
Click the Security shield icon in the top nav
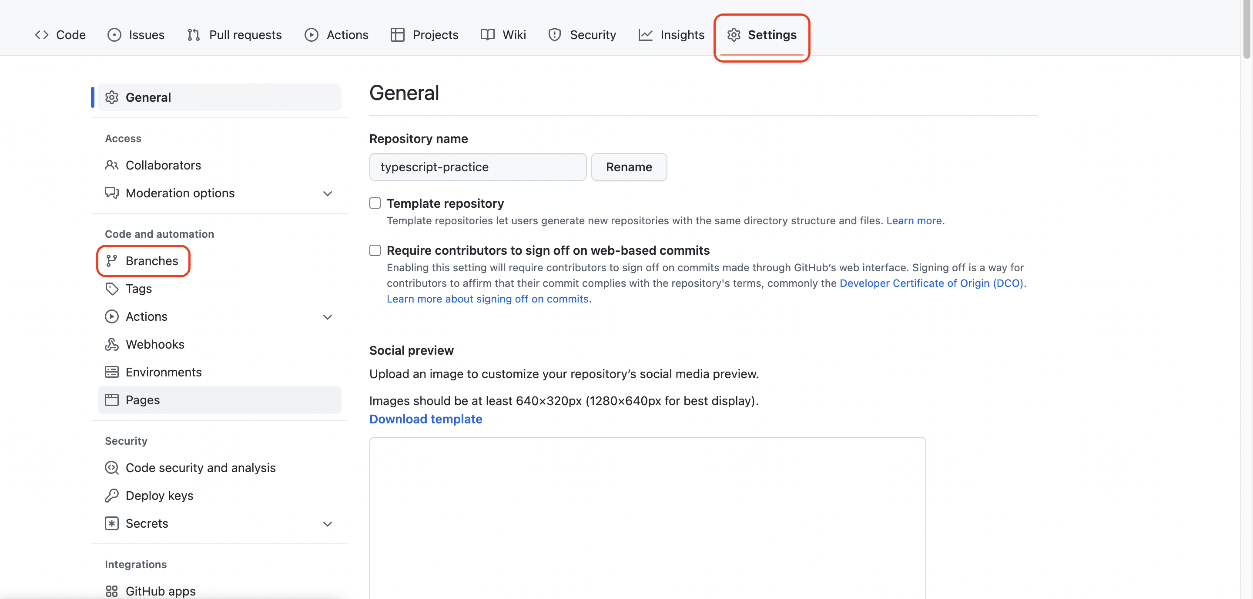555,35
